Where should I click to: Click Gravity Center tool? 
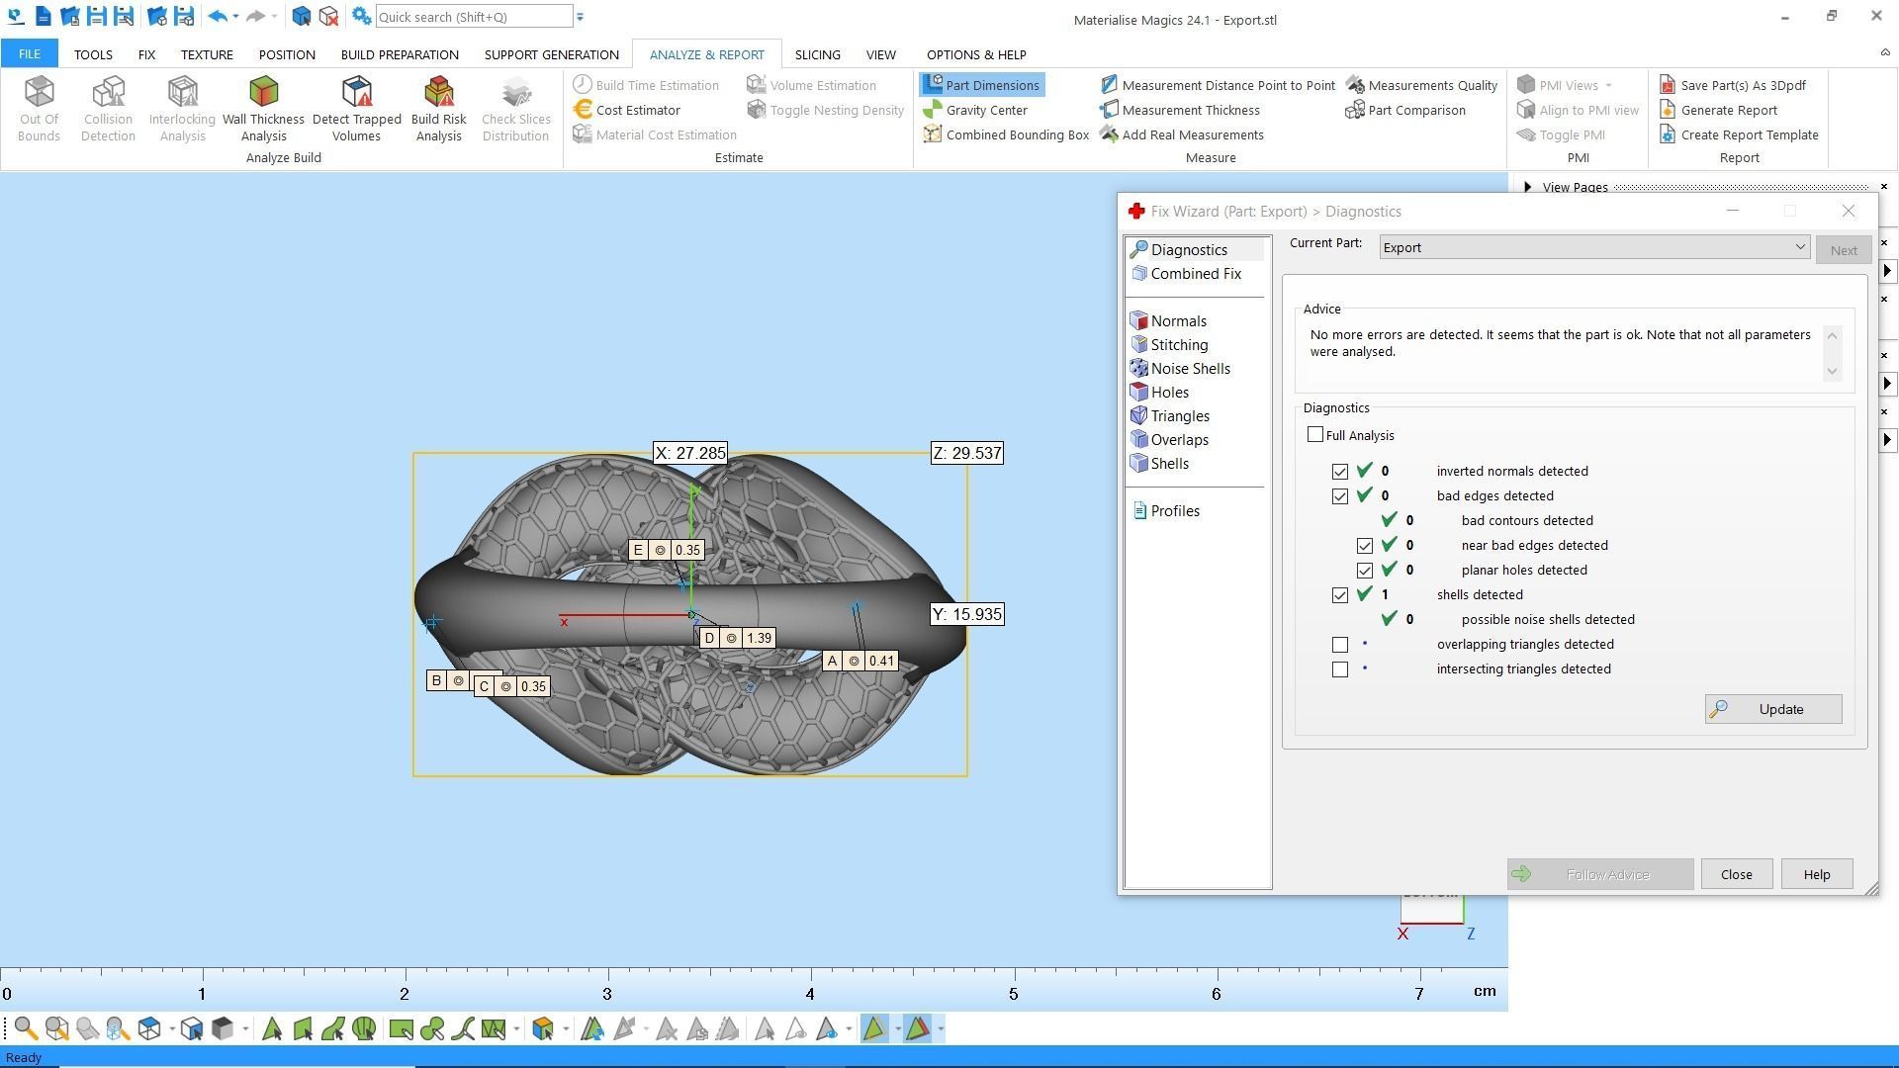tap(985, 110)
